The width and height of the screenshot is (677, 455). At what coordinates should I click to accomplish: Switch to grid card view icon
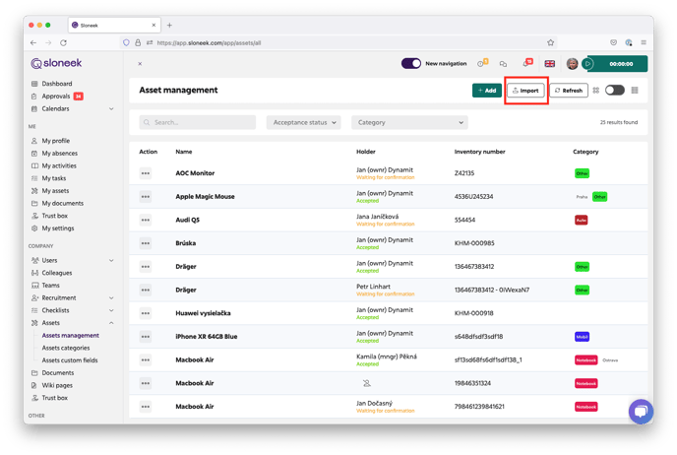click(596, 91)
